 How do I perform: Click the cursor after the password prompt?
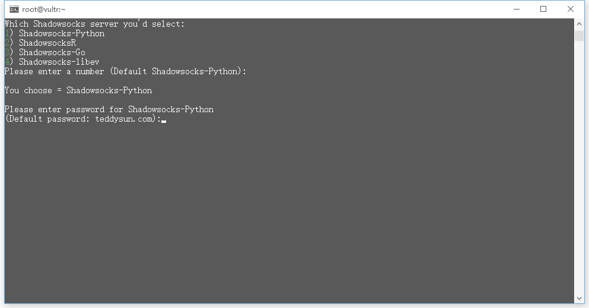pos(164,120)
